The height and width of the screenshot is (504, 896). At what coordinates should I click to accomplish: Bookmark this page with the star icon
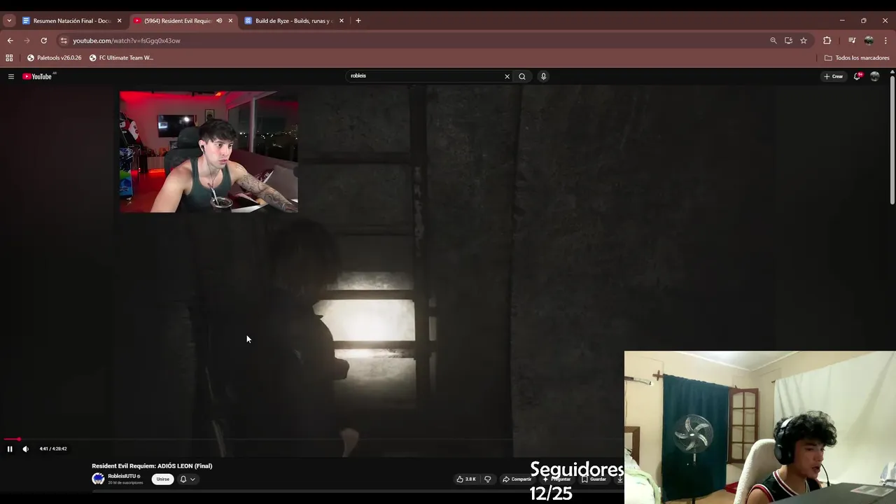(x=804, y=41)
